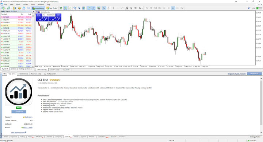Zoom in on the chart

75,8
